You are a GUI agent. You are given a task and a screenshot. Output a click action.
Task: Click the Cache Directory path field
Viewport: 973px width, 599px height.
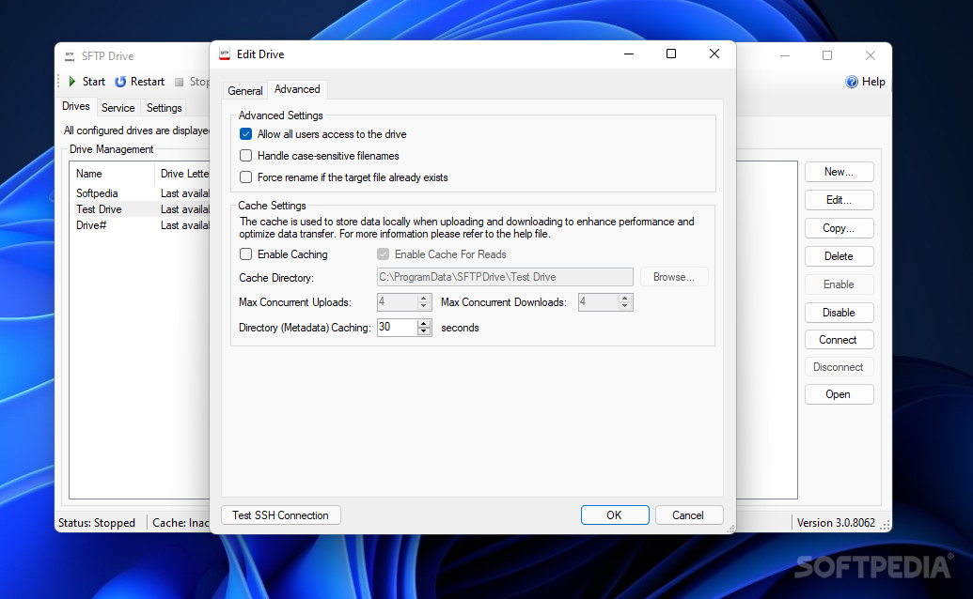pos(505,277)
